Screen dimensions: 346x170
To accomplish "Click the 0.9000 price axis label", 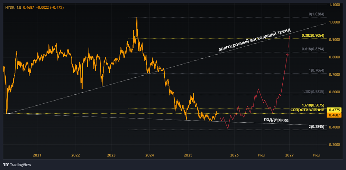I will click(x=334, y=40).
